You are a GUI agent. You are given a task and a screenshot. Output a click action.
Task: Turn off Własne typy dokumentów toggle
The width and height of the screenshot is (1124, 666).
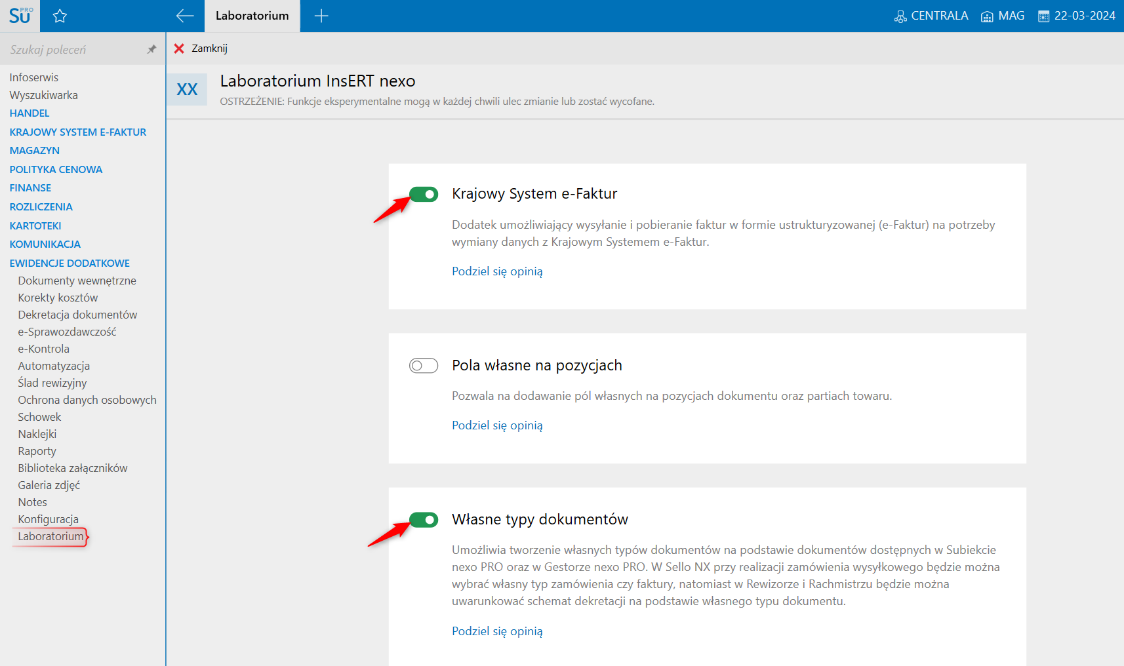(424, 520)
